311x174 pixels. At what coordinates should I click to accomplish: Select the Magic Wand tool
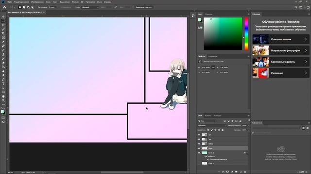click(3, 29)
